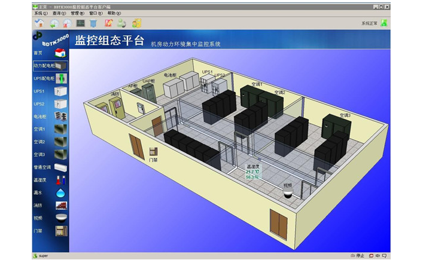Open the 系统 menu
Image resolution: width=423 pixels, height=263 pixels.
click(x=40, y=13)
